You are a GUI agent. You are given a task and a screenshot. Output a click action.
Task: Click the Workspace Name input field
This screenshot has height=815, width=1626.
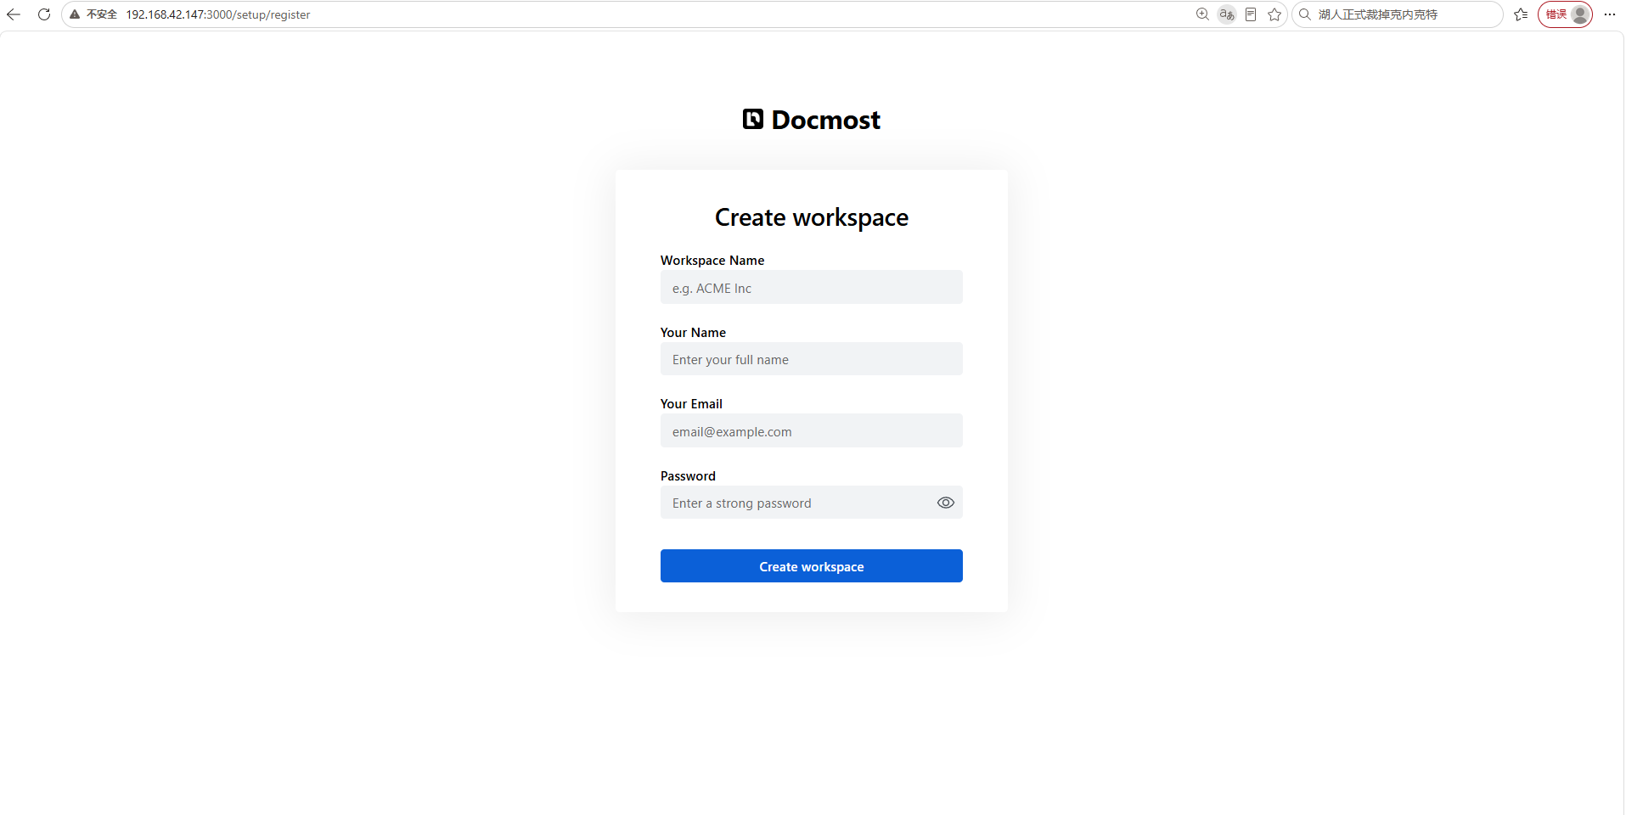point(812,287)
